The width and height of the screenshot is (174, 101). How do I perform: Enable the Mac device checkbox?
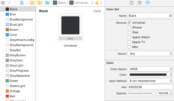coord(129,47)
